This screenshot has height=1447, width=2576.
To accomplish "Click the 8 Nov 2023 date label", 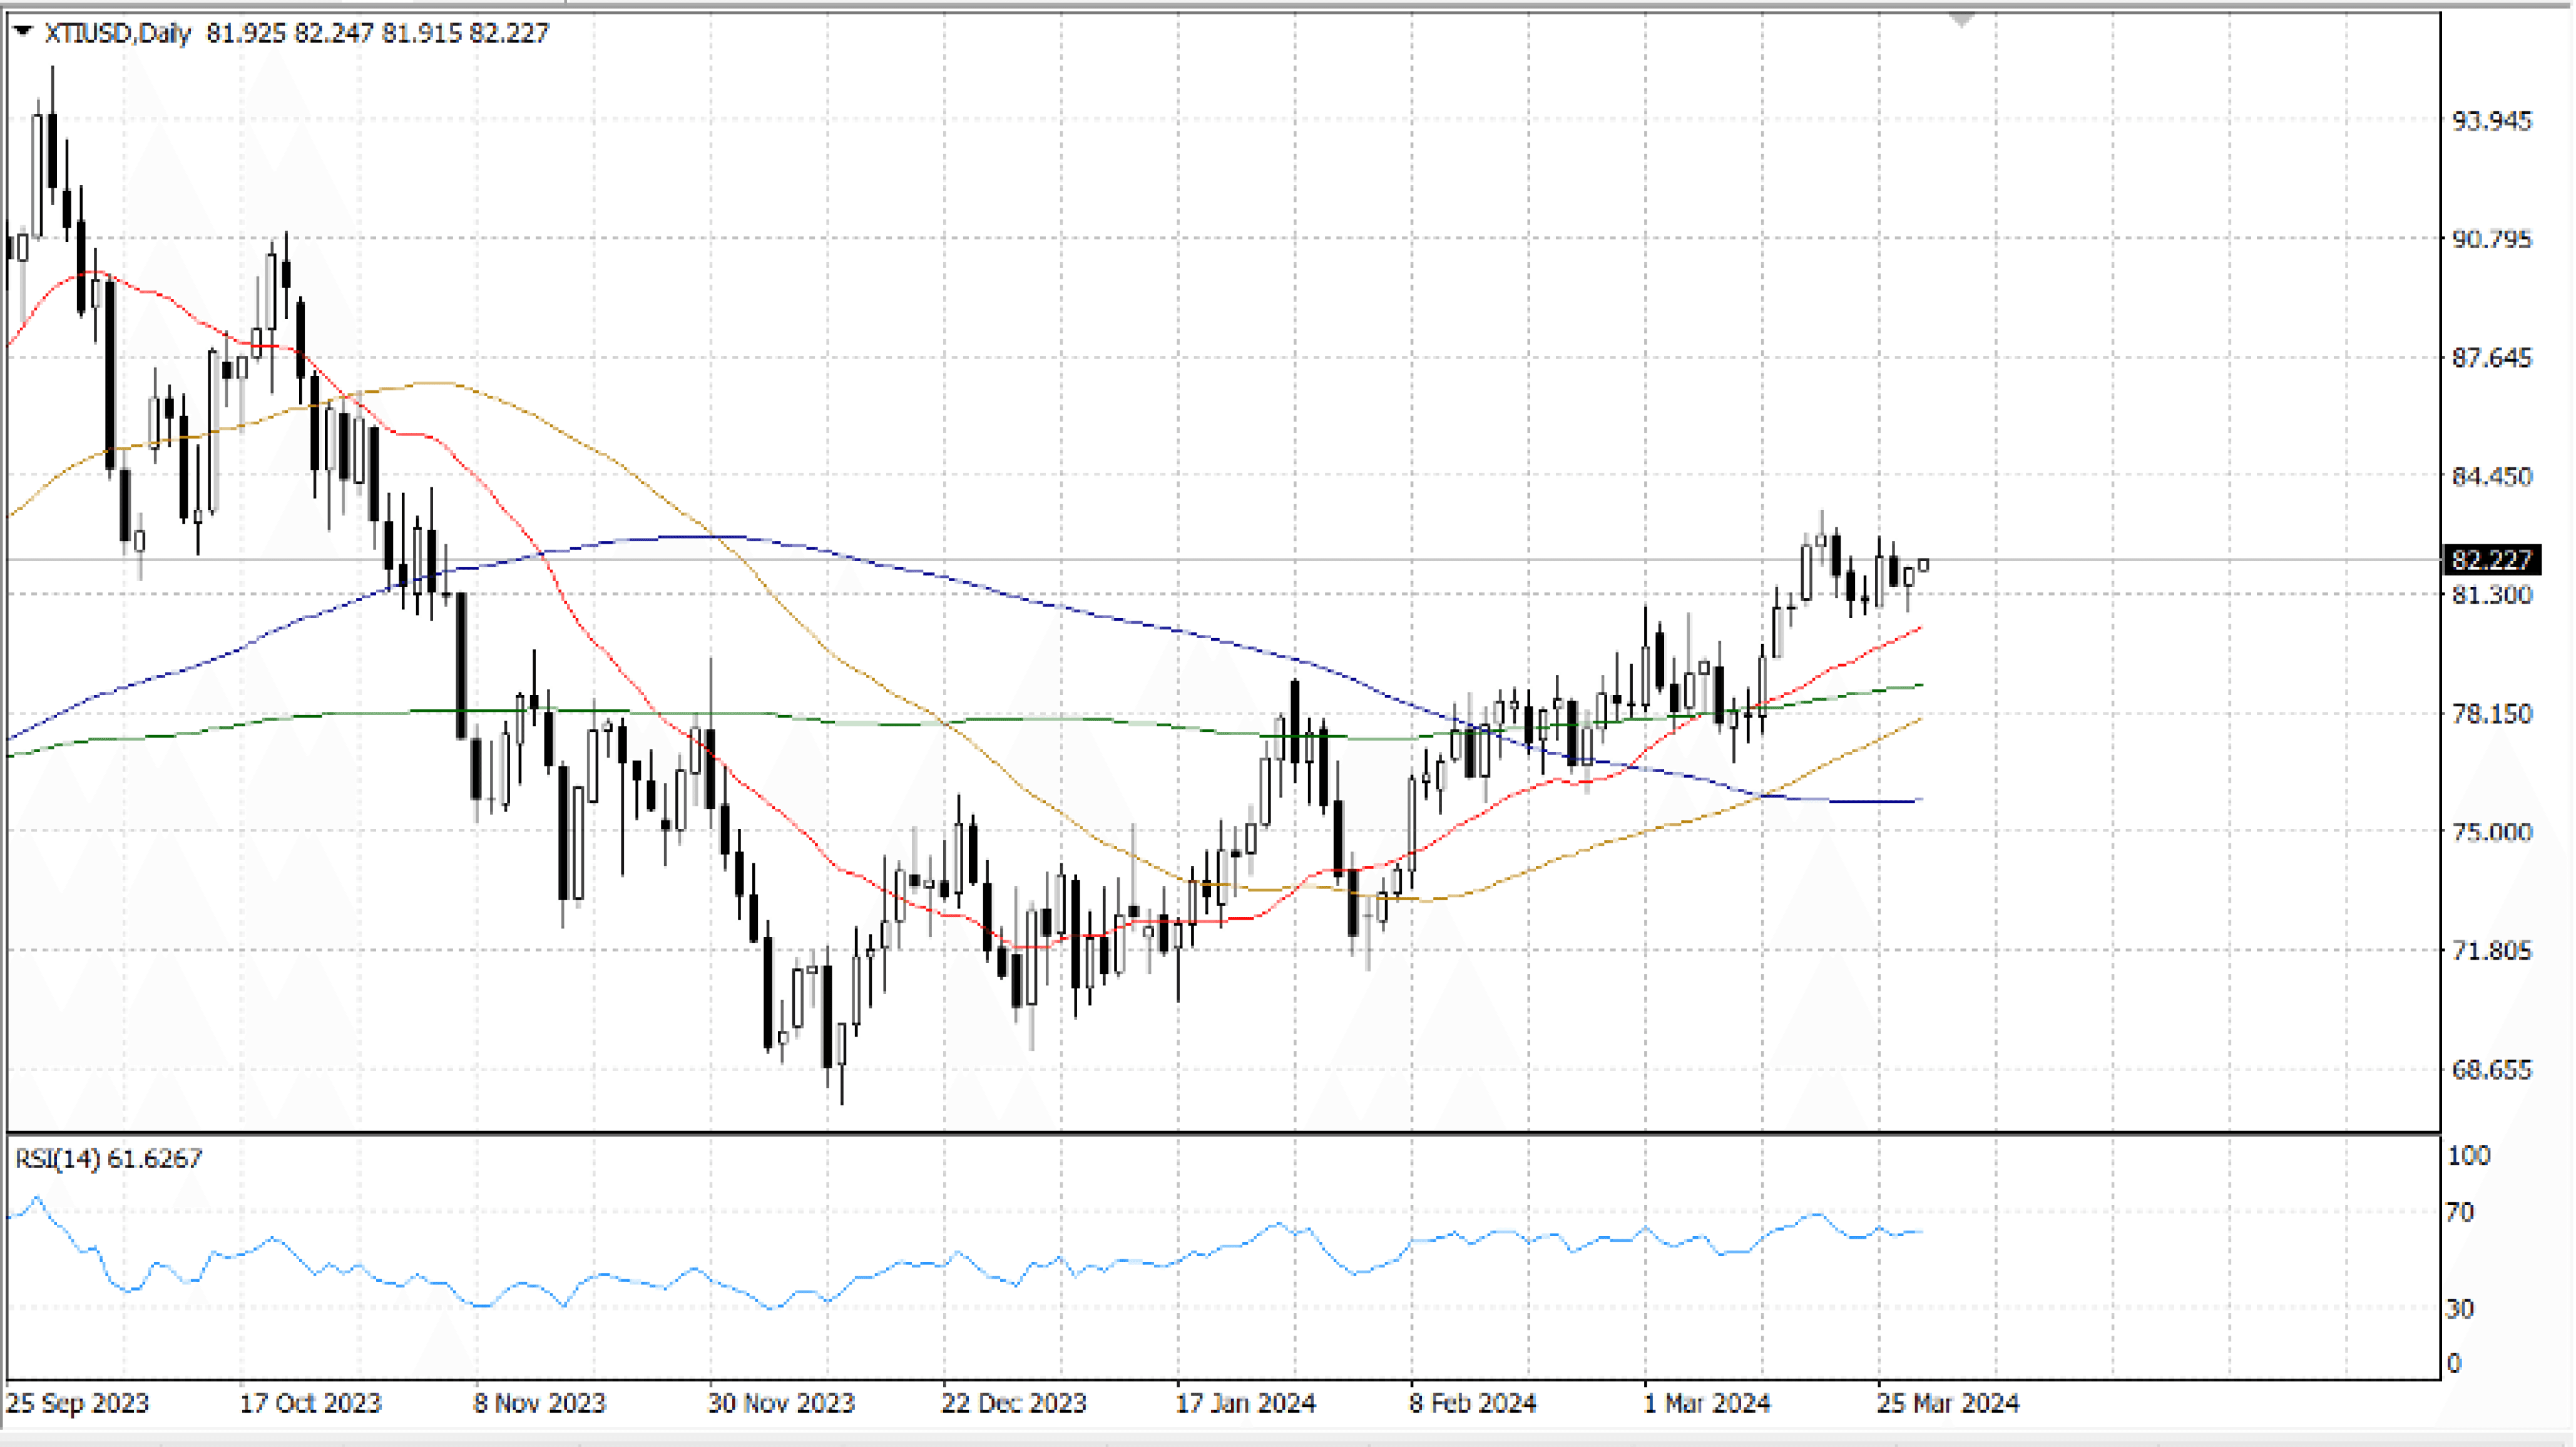I will [539, 1403].
